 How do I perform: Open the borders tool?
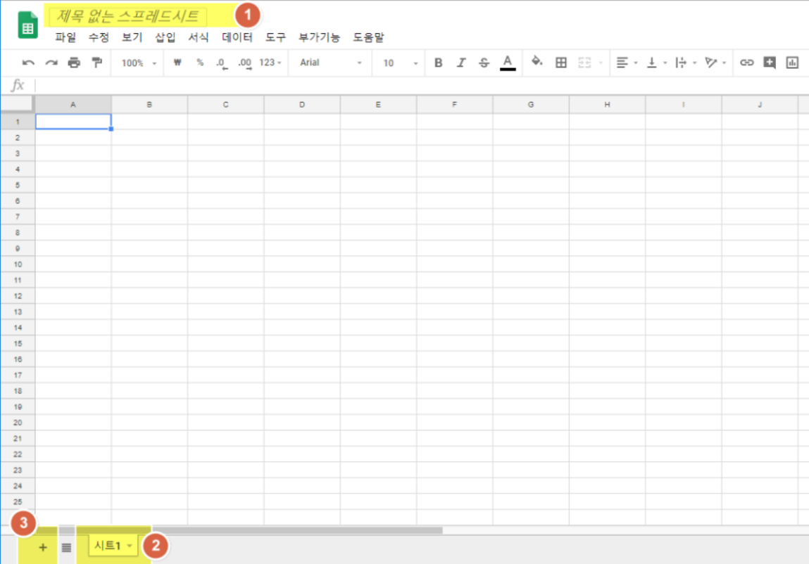[x=561, y=63]
